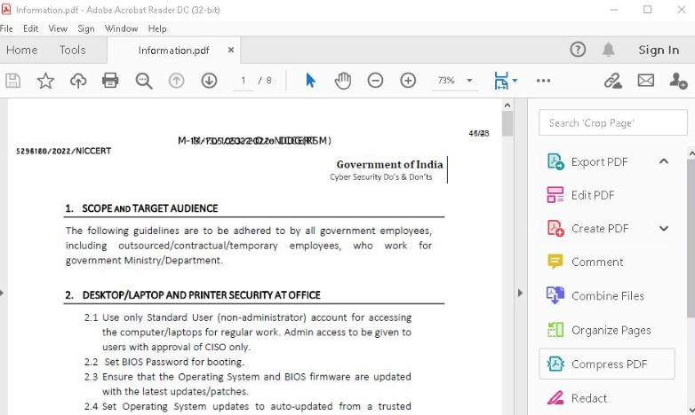Click 'DESKTOP/LAPTOP AND PRINTER SECURITY AT OFFICE' heading
The width and height of the screenshot is (695, 415).
pos(201,295)
